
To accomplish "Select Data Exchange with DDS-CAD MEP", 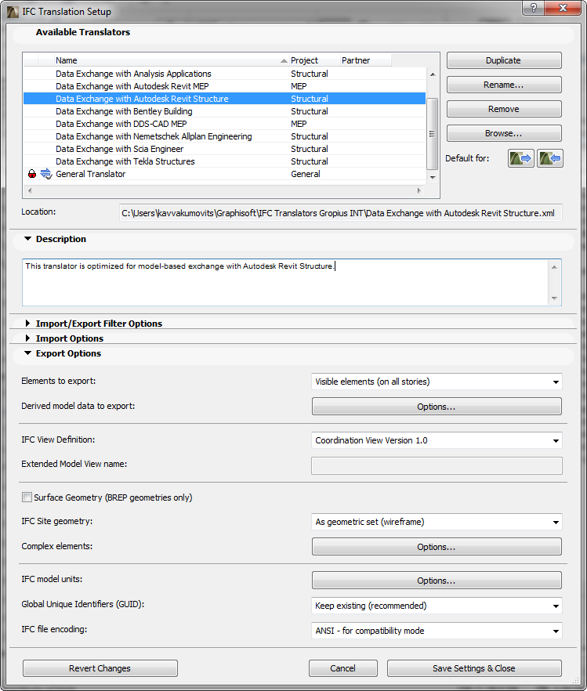I will coord(224,124).
